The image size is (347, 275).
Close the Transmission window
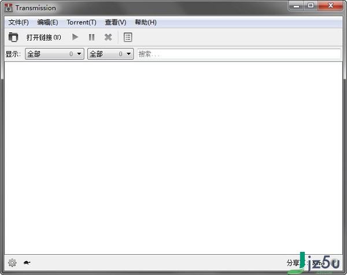coord(331,6)
